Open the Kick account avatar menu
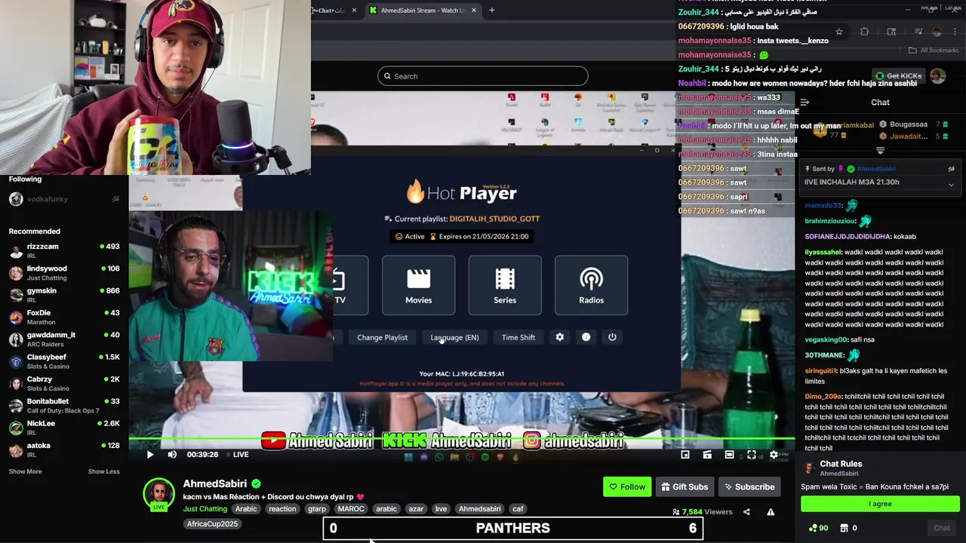This screenshot has width=966, height=543. (937, 76)
